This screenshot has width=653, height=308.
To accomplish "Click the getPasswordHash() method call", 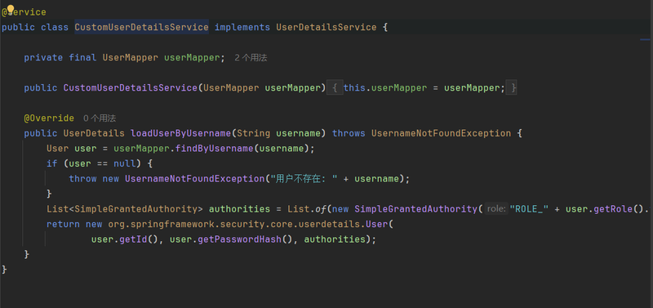I will 245,239.
